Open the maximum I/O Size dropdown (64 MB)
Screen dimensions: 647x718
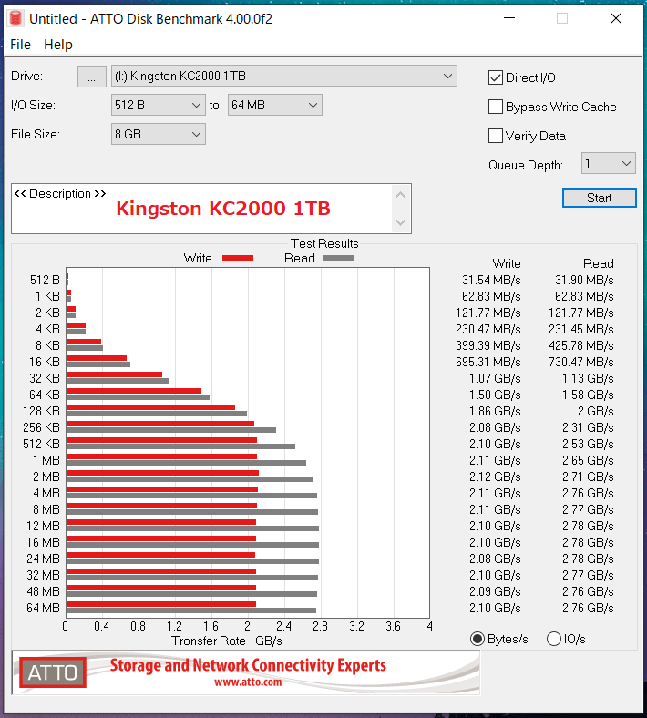[274, 106]
